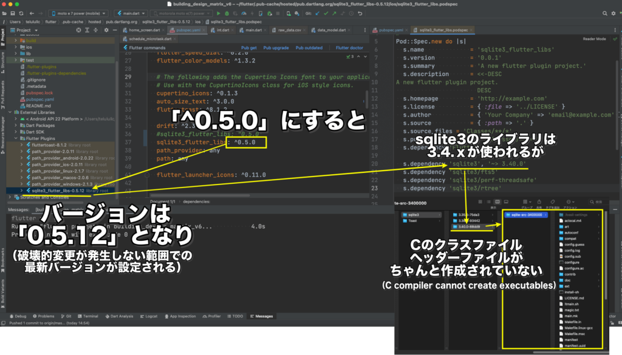Open the Terminal tool window tab
This screenshot has width=622, height=355.
tap(88, 316)
